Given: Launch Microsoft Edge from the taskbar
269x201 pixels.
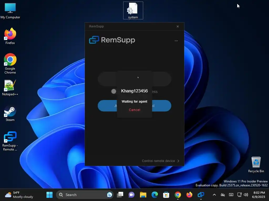Looking at the screenshot, I should pyautogui.click(x=154, y=195).
